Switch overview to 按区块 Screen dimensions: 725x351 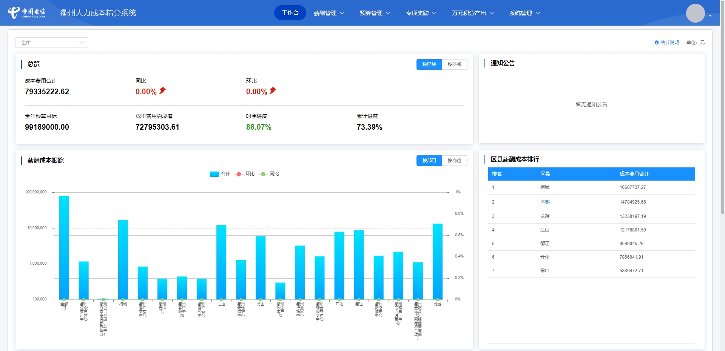point(429,64)
